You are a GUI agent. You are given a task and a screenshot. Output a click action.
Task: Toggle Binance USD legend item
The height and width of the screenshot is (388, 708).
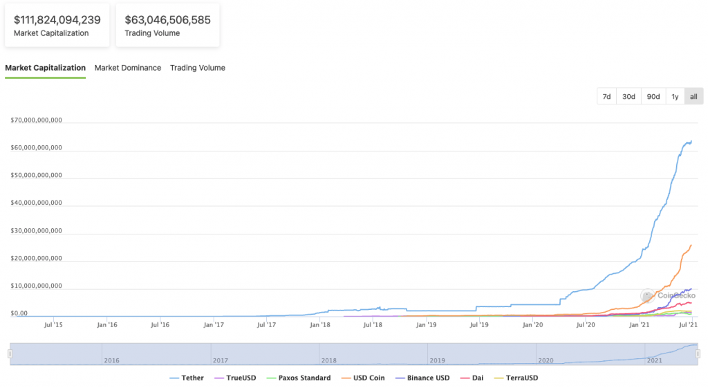point(422,378)
